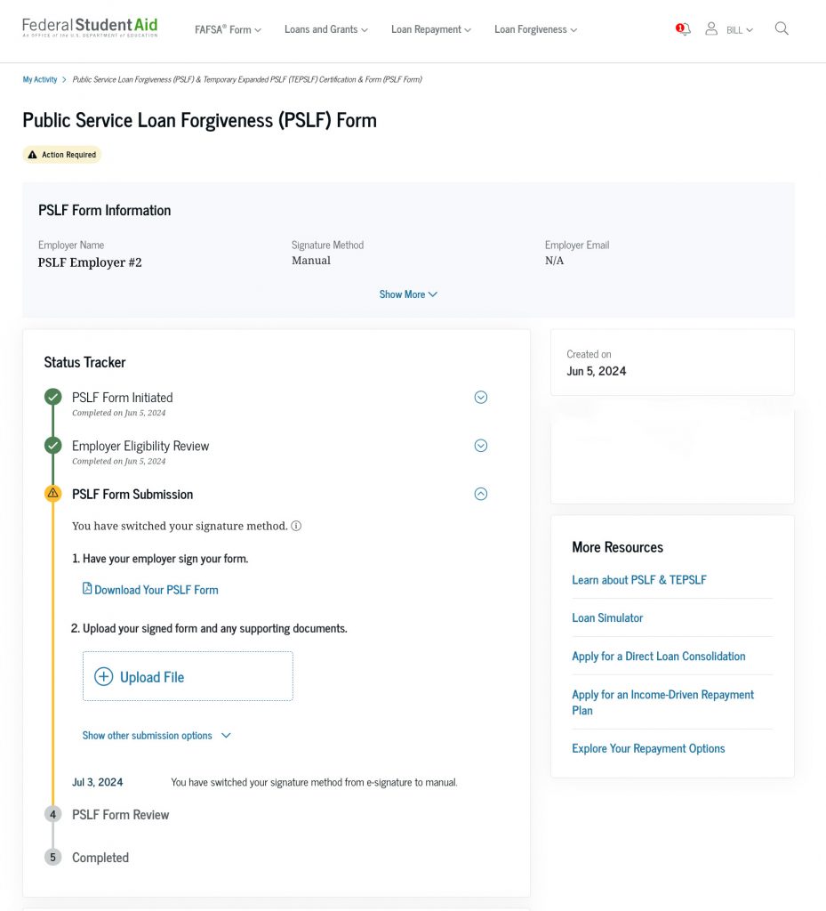Viewport: 826px width, 911px height.
Task: Click the user profile icon next to BILL
Action: point(711,28)
